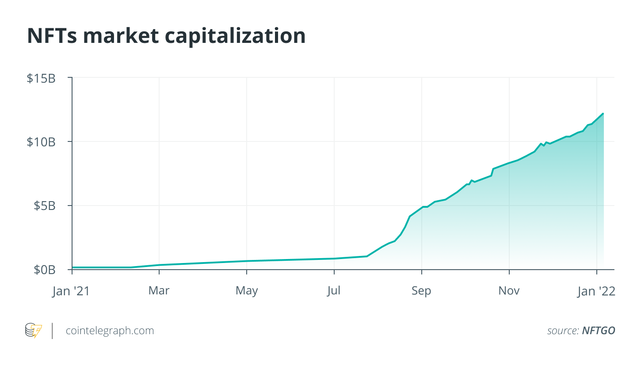Image resolution: width=641 pixels, height=366 pixels.
Task: Click the line's peak endpoint above $10B
Action: tap(603, 114)
